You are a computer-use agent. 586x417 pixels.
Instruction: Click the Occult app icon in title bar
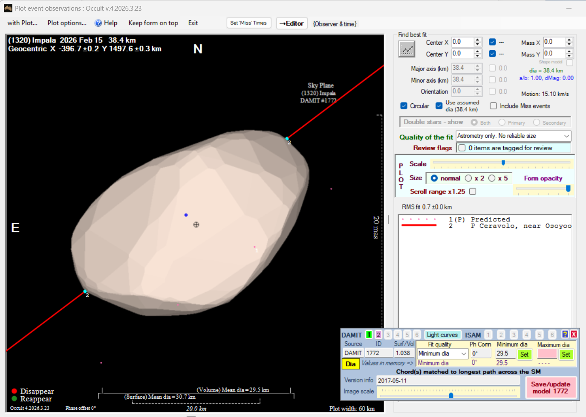8,8
